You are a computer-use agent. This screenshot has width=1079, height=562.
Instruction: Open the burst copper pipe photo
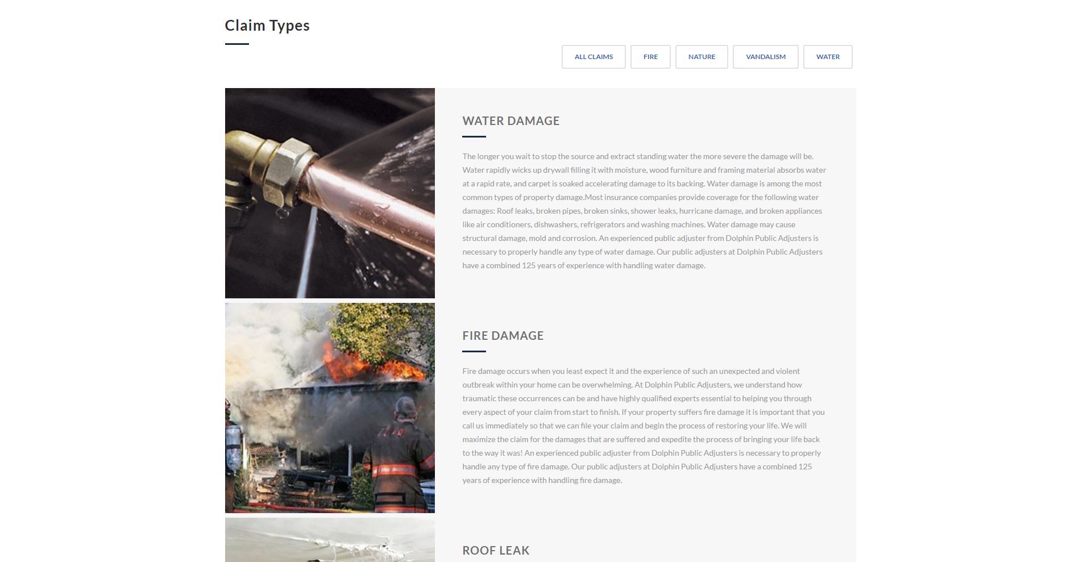330,193
